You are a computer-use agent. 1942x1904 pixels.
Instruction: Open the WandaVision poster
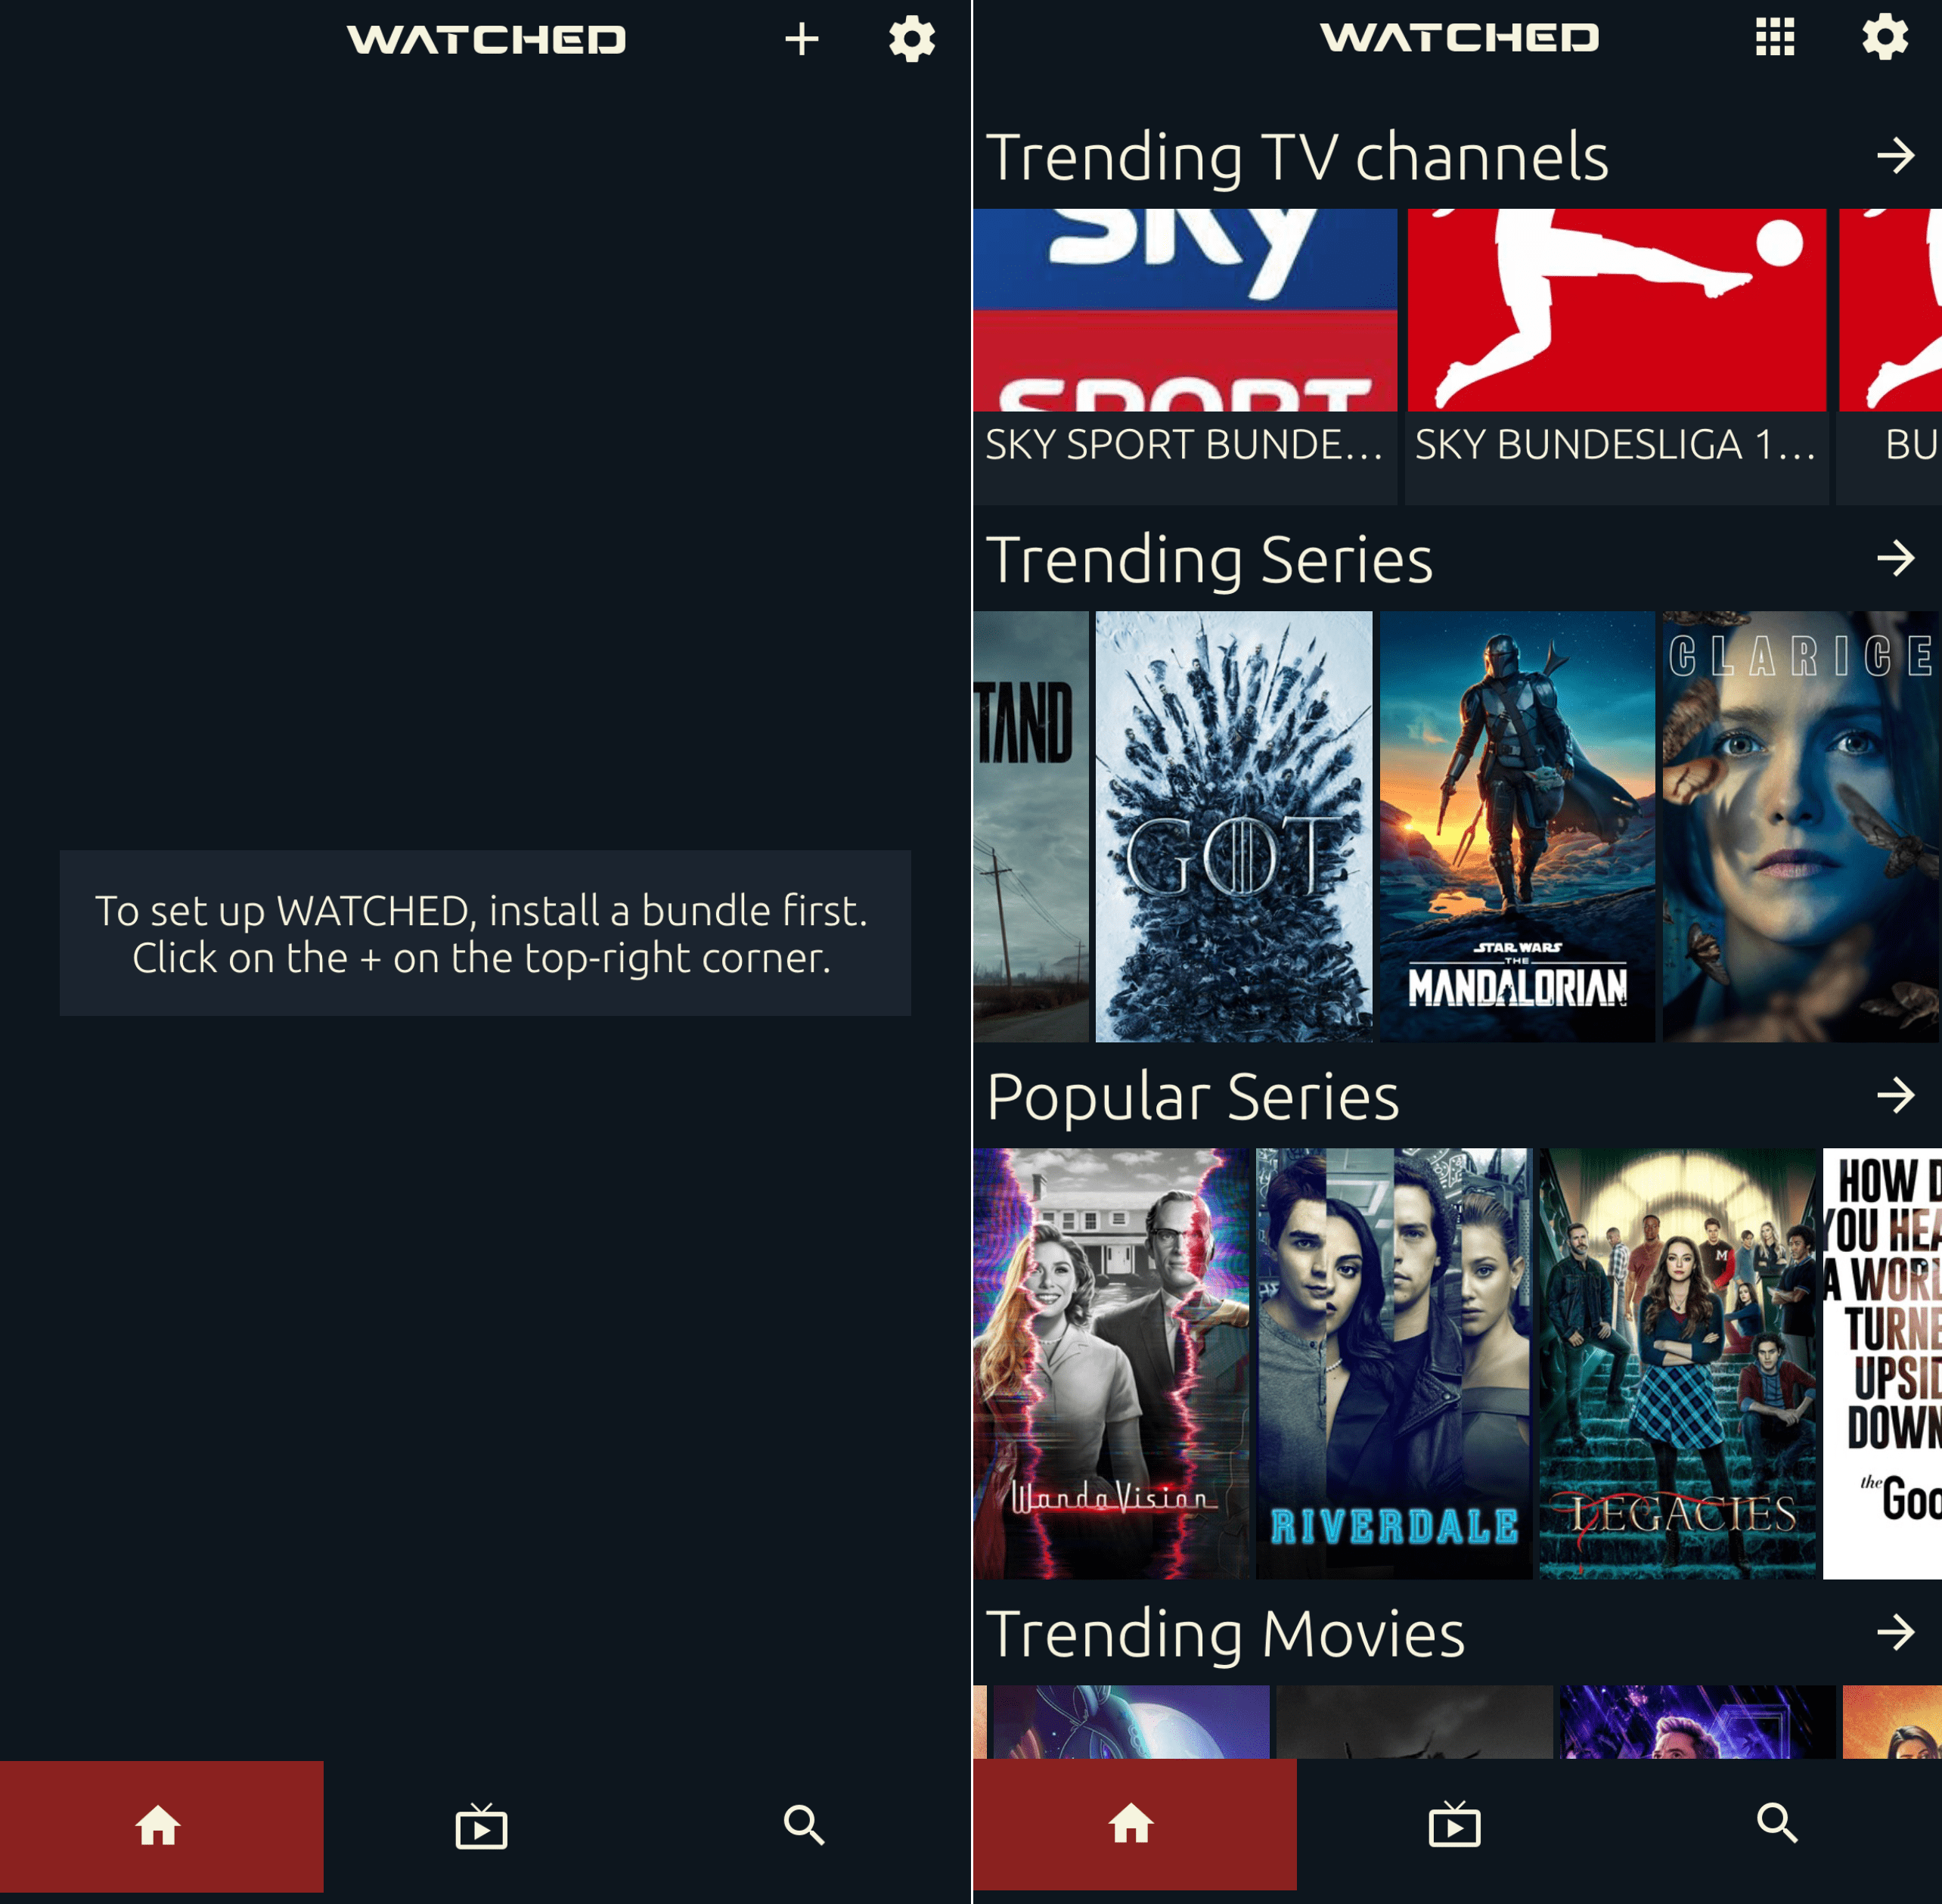point(1112,1363)
